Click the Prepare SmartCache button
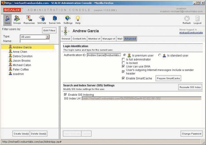This screenshot has width=206, height=145. (x=168, y=78)
